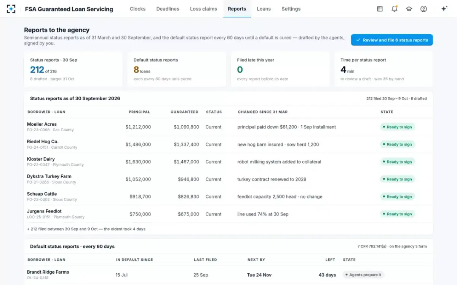Click 'new hog barn insured · sow herd 1,200'
Screen dimensions: 457x285
click(x=278, y=144)
